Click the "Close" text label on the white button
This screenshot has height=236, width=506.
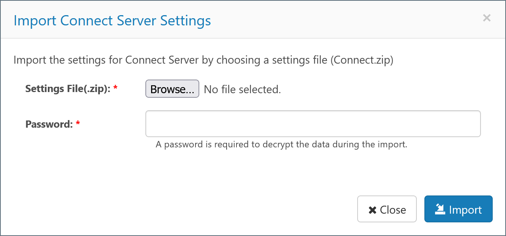click(393, 210)
